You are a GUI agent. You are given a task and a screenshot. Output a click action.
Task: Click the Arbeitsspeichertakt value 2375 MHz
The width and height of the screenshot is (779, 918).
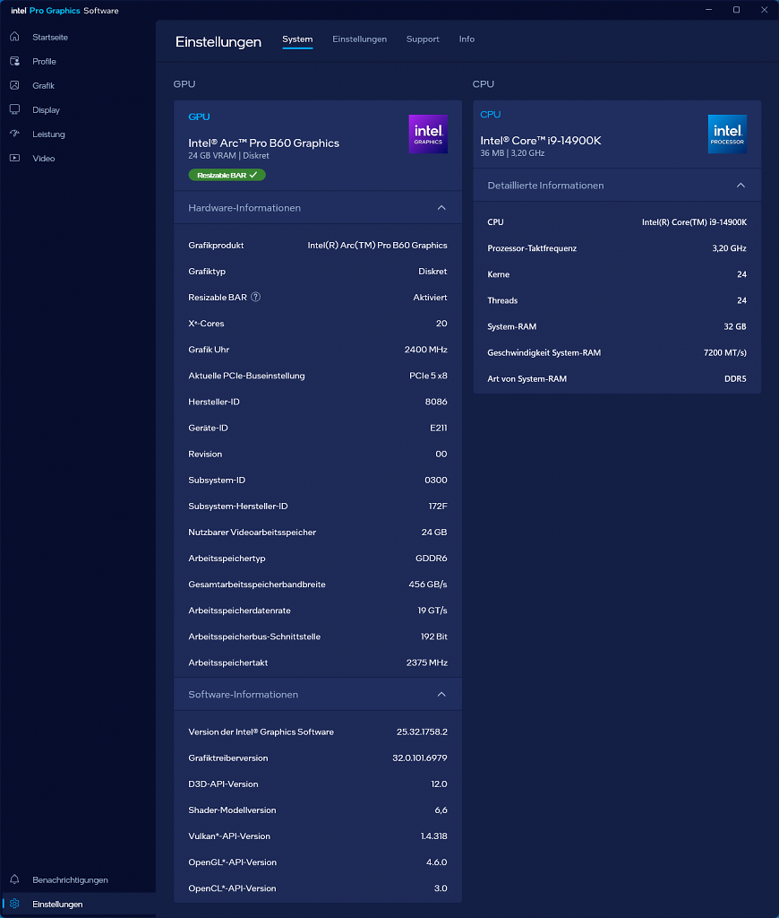pos(427,663)
